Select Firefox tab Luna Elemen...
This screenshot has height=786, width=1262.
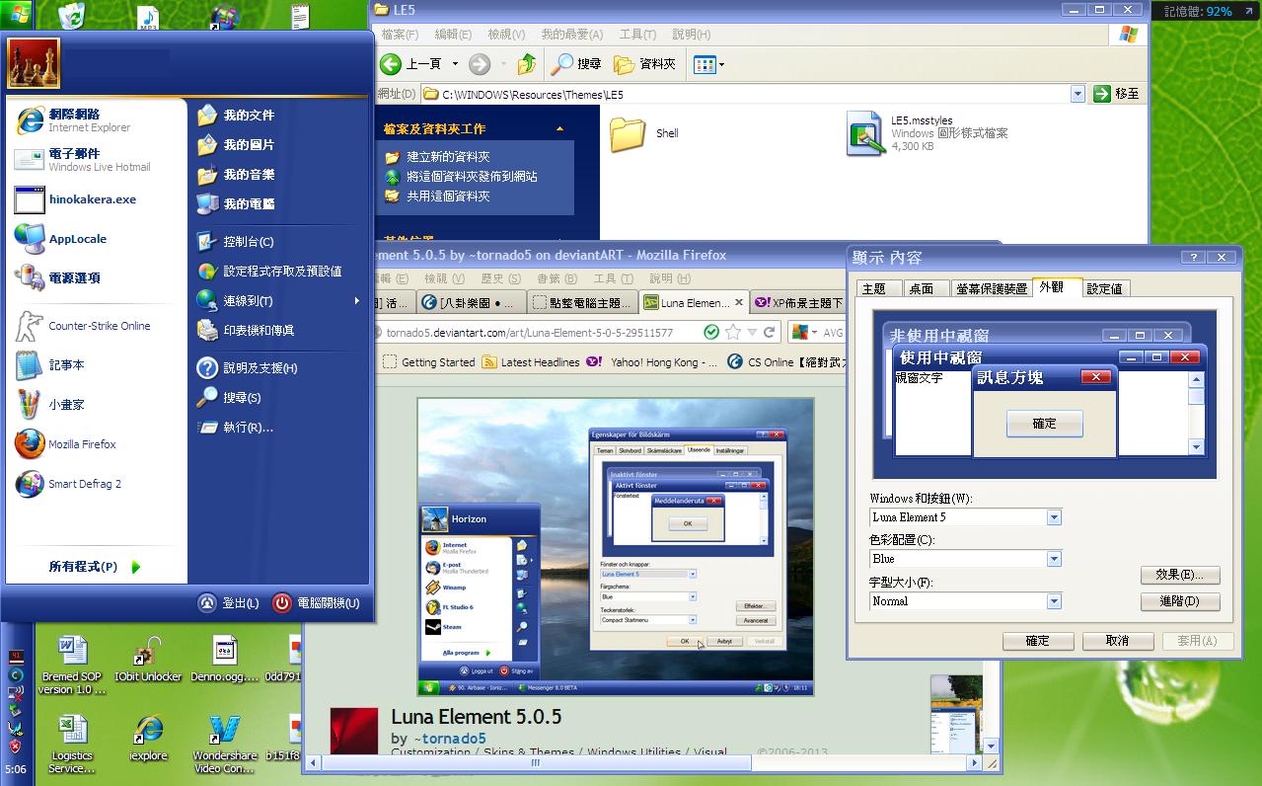click(694, 303)
